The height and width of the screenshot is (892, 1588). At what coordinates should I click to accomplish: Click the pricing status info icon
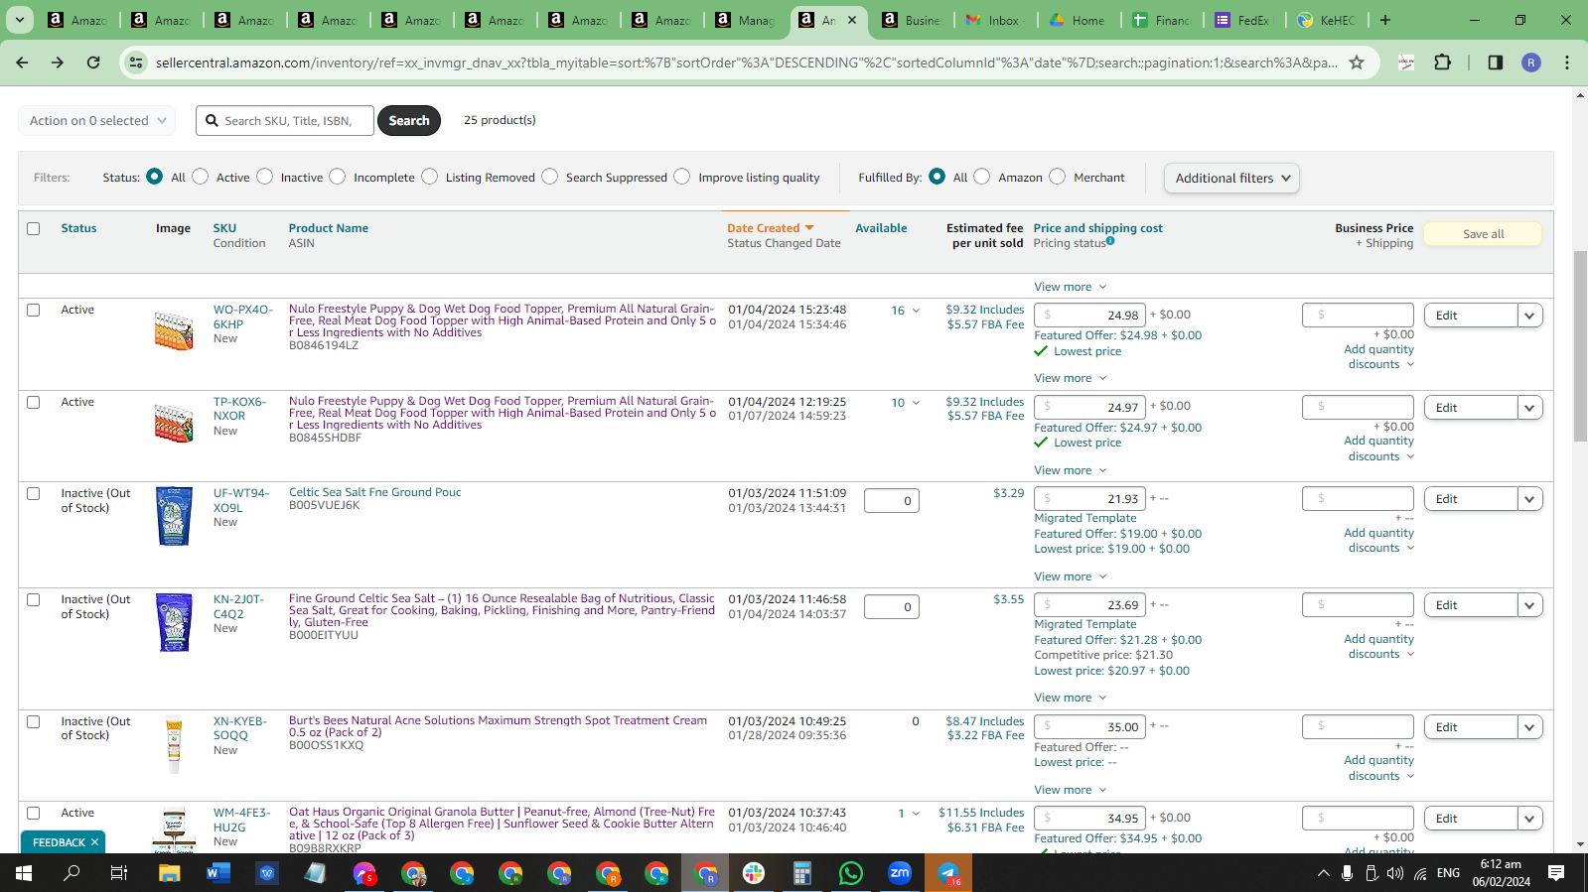[x=1110, y=241]
